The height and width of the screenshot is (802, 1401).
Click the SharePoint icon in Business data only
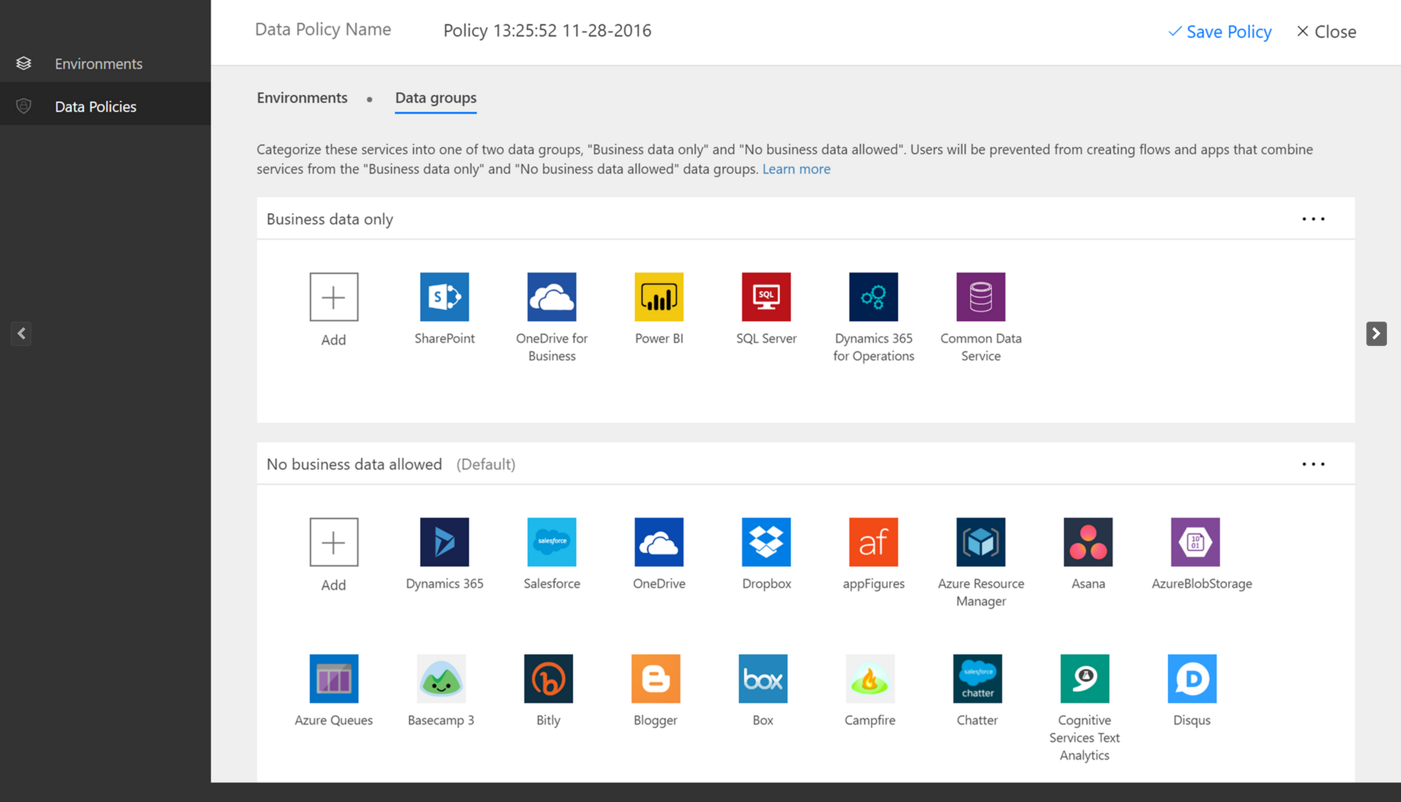pos(445,295)
